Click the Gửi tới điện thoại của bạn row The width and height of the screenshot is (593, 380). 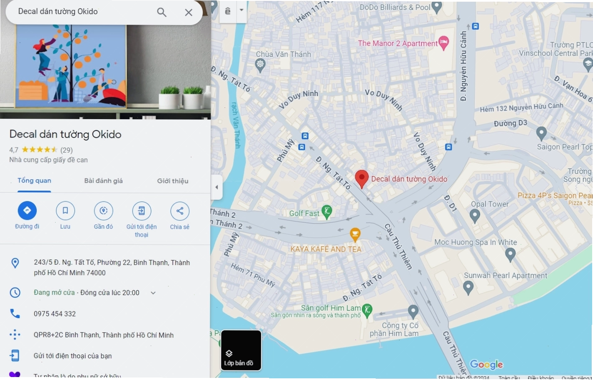tap(73, 356)
